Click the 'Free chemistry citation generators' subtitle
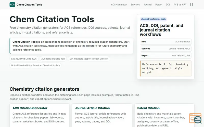Viewport: 204px width, 127px height. (70, 30)
